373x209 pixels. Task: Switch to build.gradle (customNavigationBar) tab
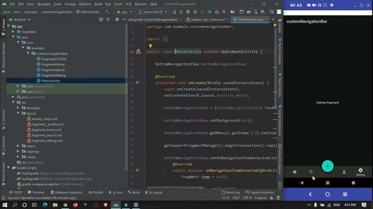coord(153,20)
